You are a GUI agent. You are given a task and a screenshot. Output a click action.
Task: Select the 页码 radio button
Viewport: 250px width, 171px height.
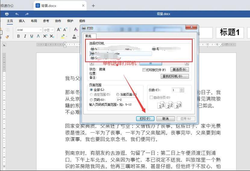(91, 100)
